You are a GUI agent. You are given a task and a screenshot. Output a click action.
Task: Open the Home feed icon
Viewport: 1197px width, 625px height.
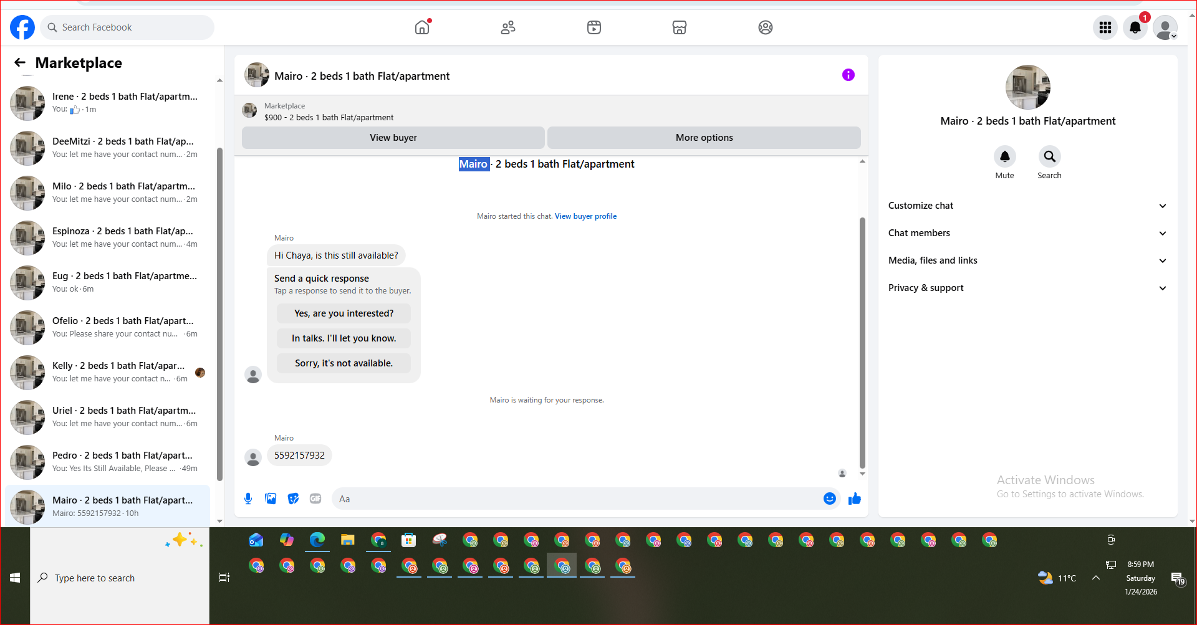(422, 27)
